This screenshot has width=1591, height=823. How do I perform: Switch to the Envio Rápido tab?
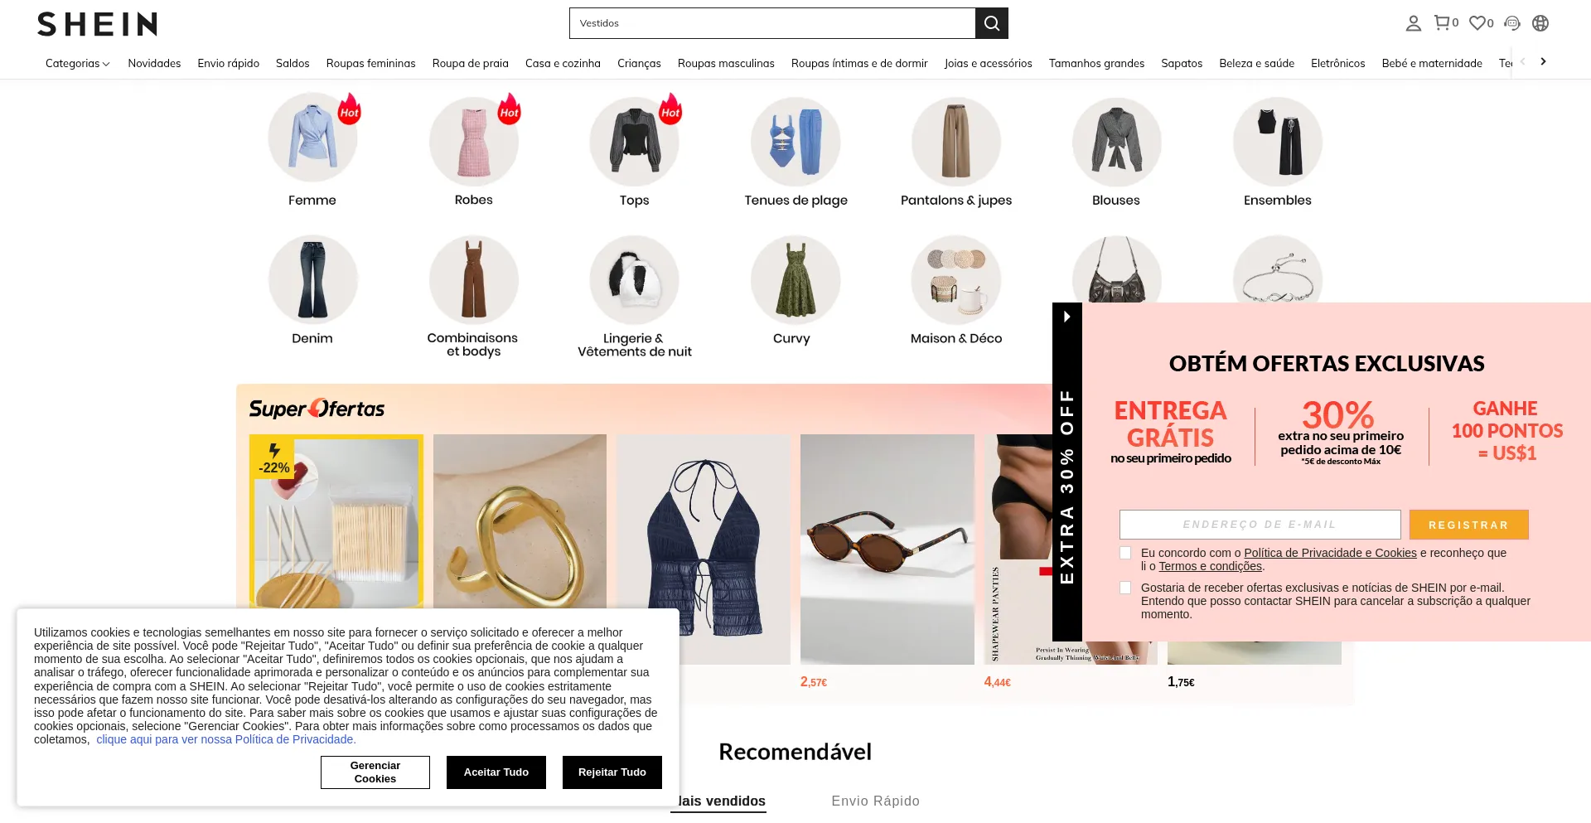point(876,801)
